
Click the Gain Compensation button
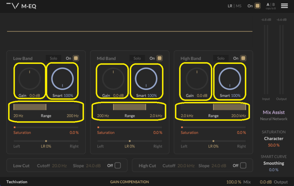[129, 182]
